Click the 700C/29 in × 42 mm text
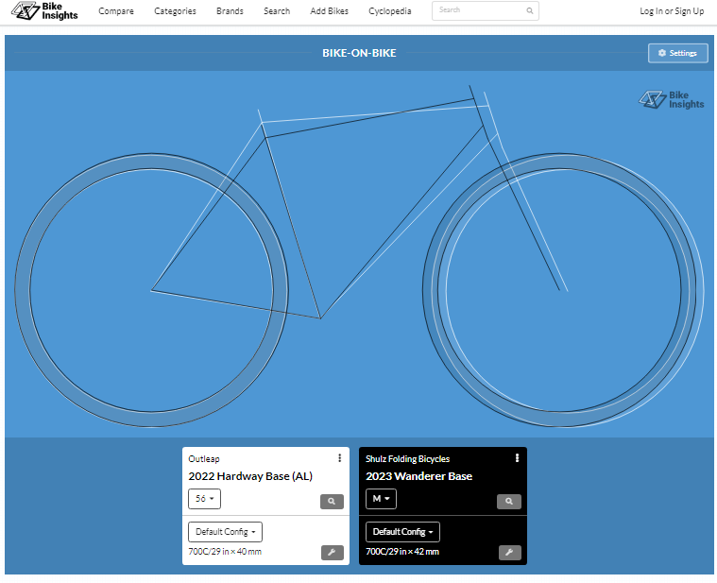 point(402,552)
